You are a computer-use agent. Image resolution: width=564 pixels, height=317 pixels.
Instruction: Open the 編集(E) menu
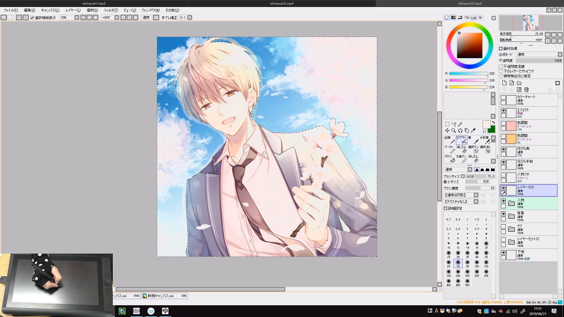tap(30, 10)
